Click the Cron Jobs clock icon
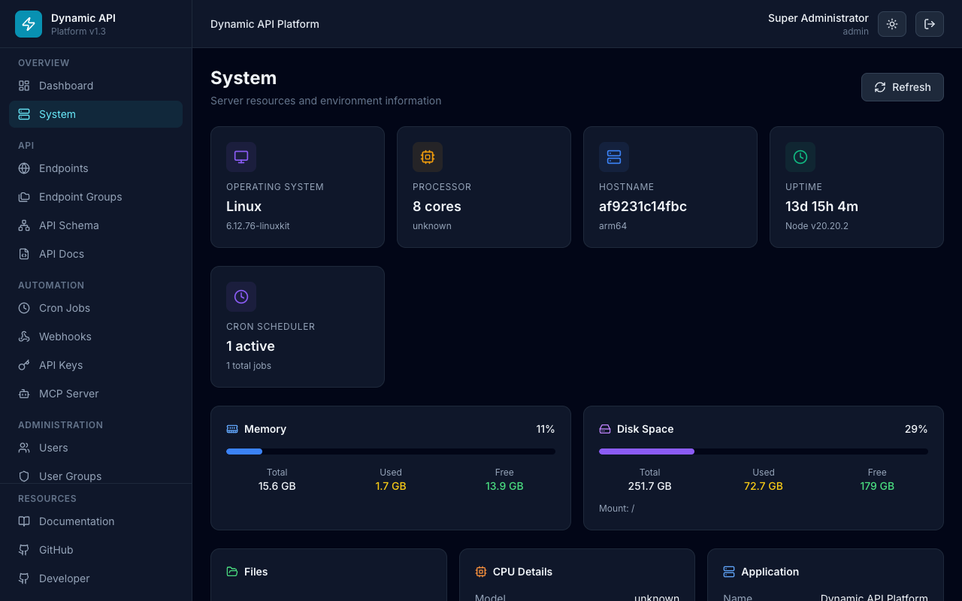Screen dimensions: 962x601 [24, 308]
